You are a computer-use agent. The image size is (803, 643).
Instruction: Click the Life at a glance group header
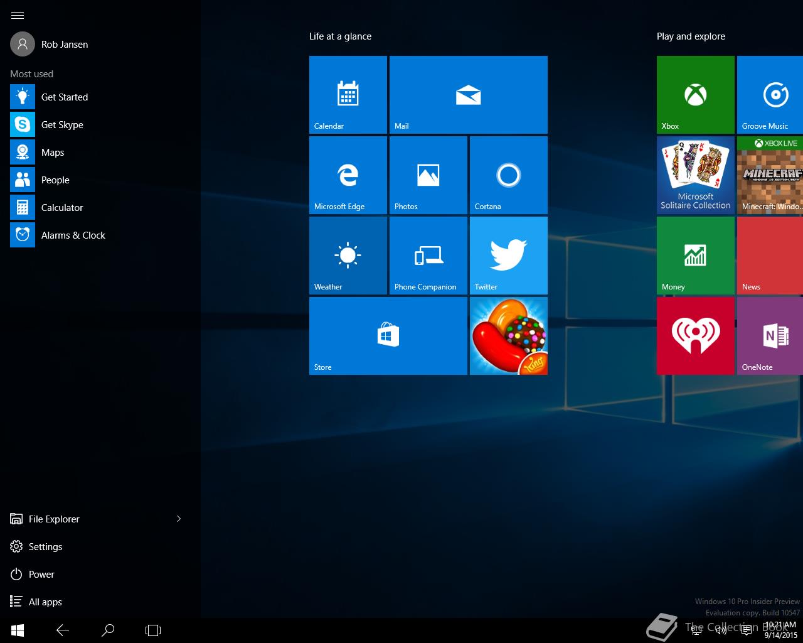[340, 36]
